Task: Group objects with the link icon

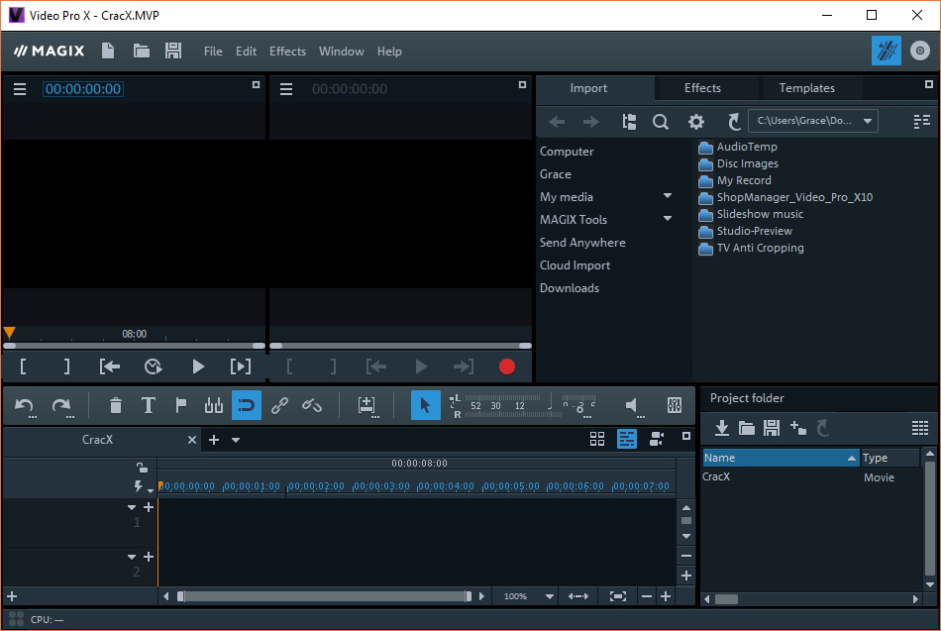Action: click(x=279, y=406)
